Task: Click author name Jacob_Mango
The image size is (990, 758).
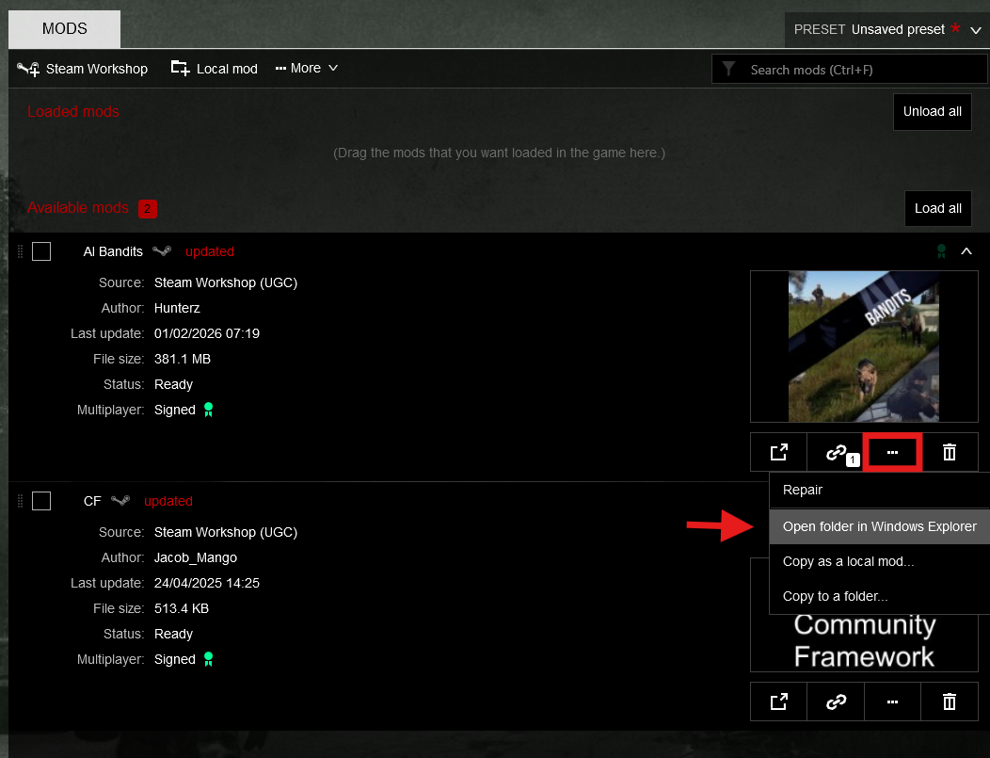Action: pos(196,557)
